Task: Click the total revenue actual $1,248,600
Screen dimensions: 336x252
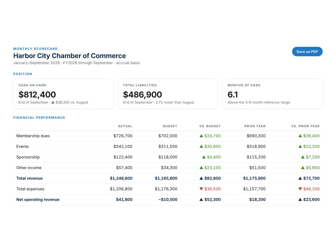Action: [121, 178]
